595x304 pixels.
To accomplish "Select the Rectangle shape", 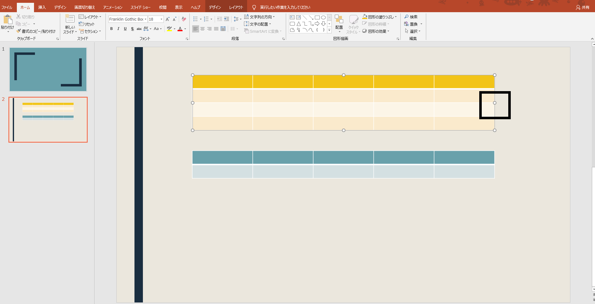I will 317,17.
